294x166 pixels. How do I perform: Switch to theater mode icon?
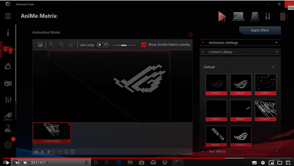coord(280,163)
